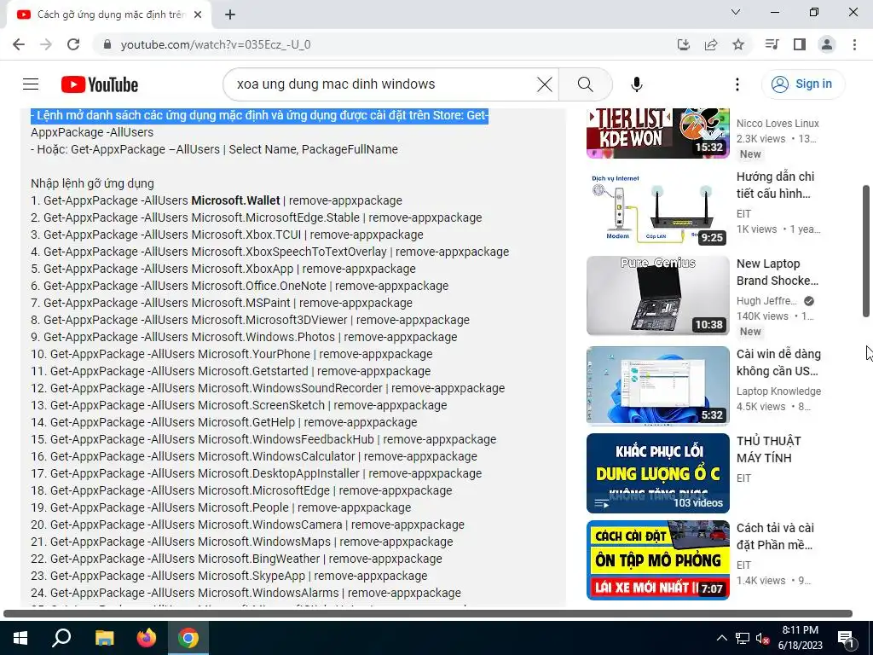Open Chrome's three-dot menu

[x=854, y=44]
